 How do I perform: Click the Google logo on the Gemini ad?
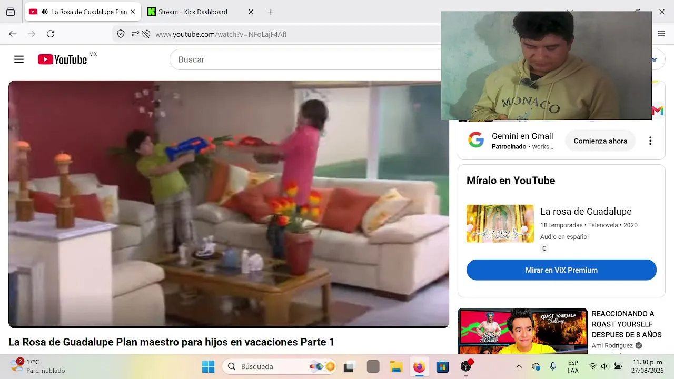click(x=476, y=141)
